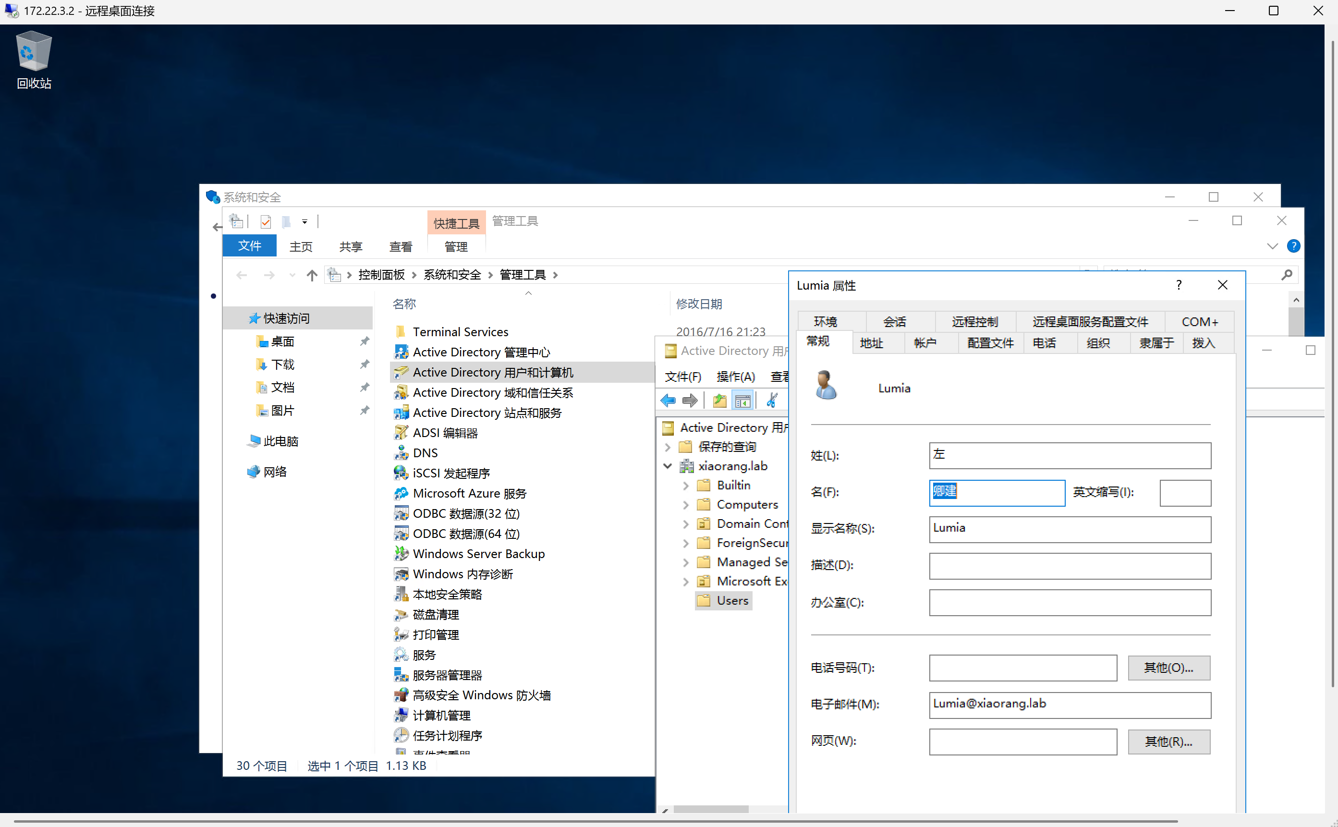Open the DNS management tool icon
The image size is (1338, 827).
point(401,453)
